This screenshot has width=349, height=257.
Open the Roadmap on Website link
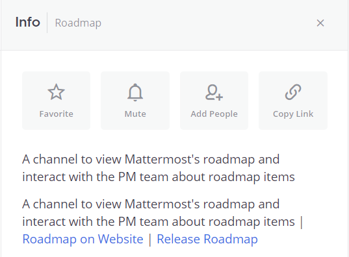click(83, 239)
